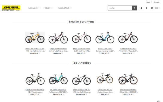Click into the Suchen search field
163x102 pixels.
click(120, 8)
